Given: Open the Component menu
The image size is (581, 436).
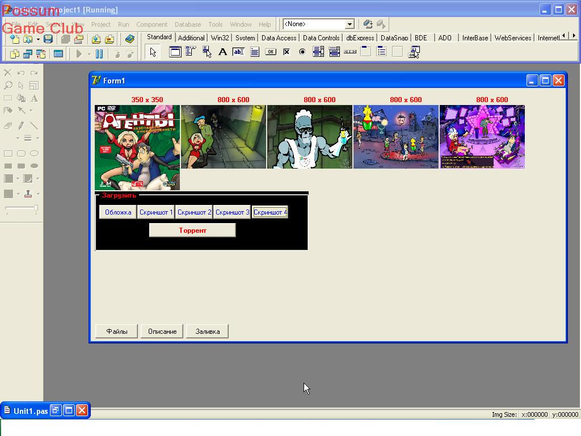Looking at the screenshot, I should 152,24.
